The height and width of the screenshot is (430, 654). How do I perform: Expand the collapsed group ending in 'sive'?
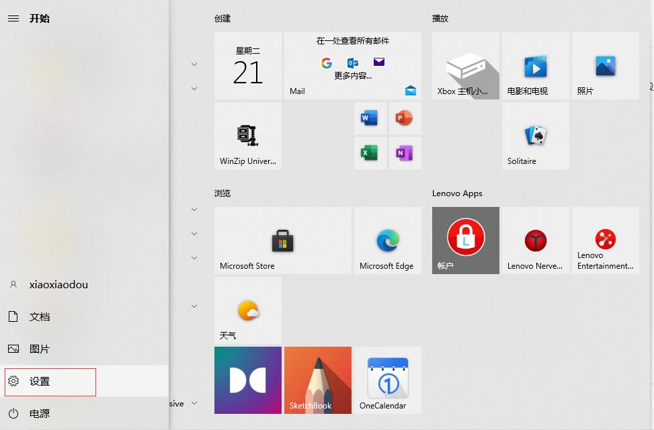point(194,404)
